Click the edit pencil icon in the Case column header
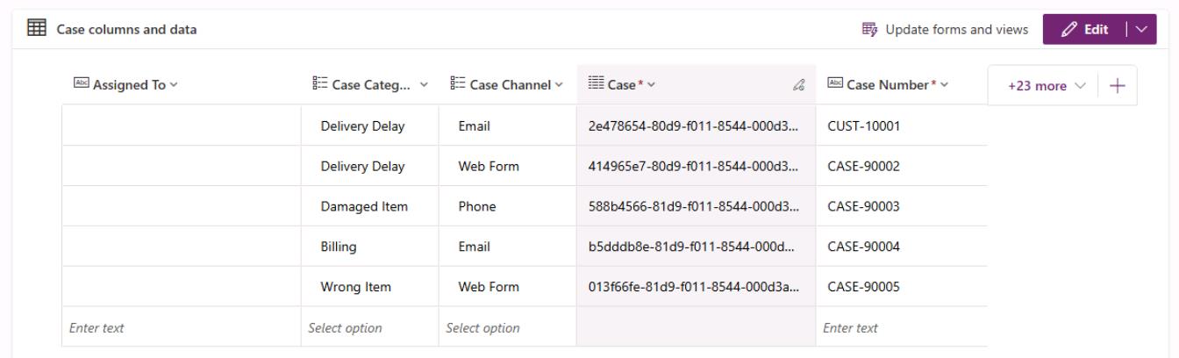1179x358 pixels. (798, 85)
